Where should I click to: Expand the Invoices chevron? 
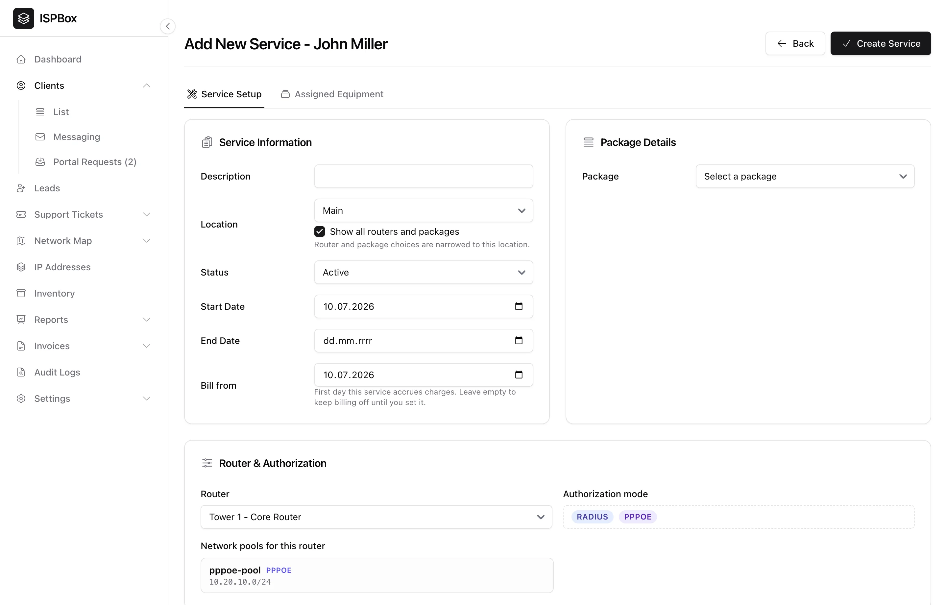(147, 346)
